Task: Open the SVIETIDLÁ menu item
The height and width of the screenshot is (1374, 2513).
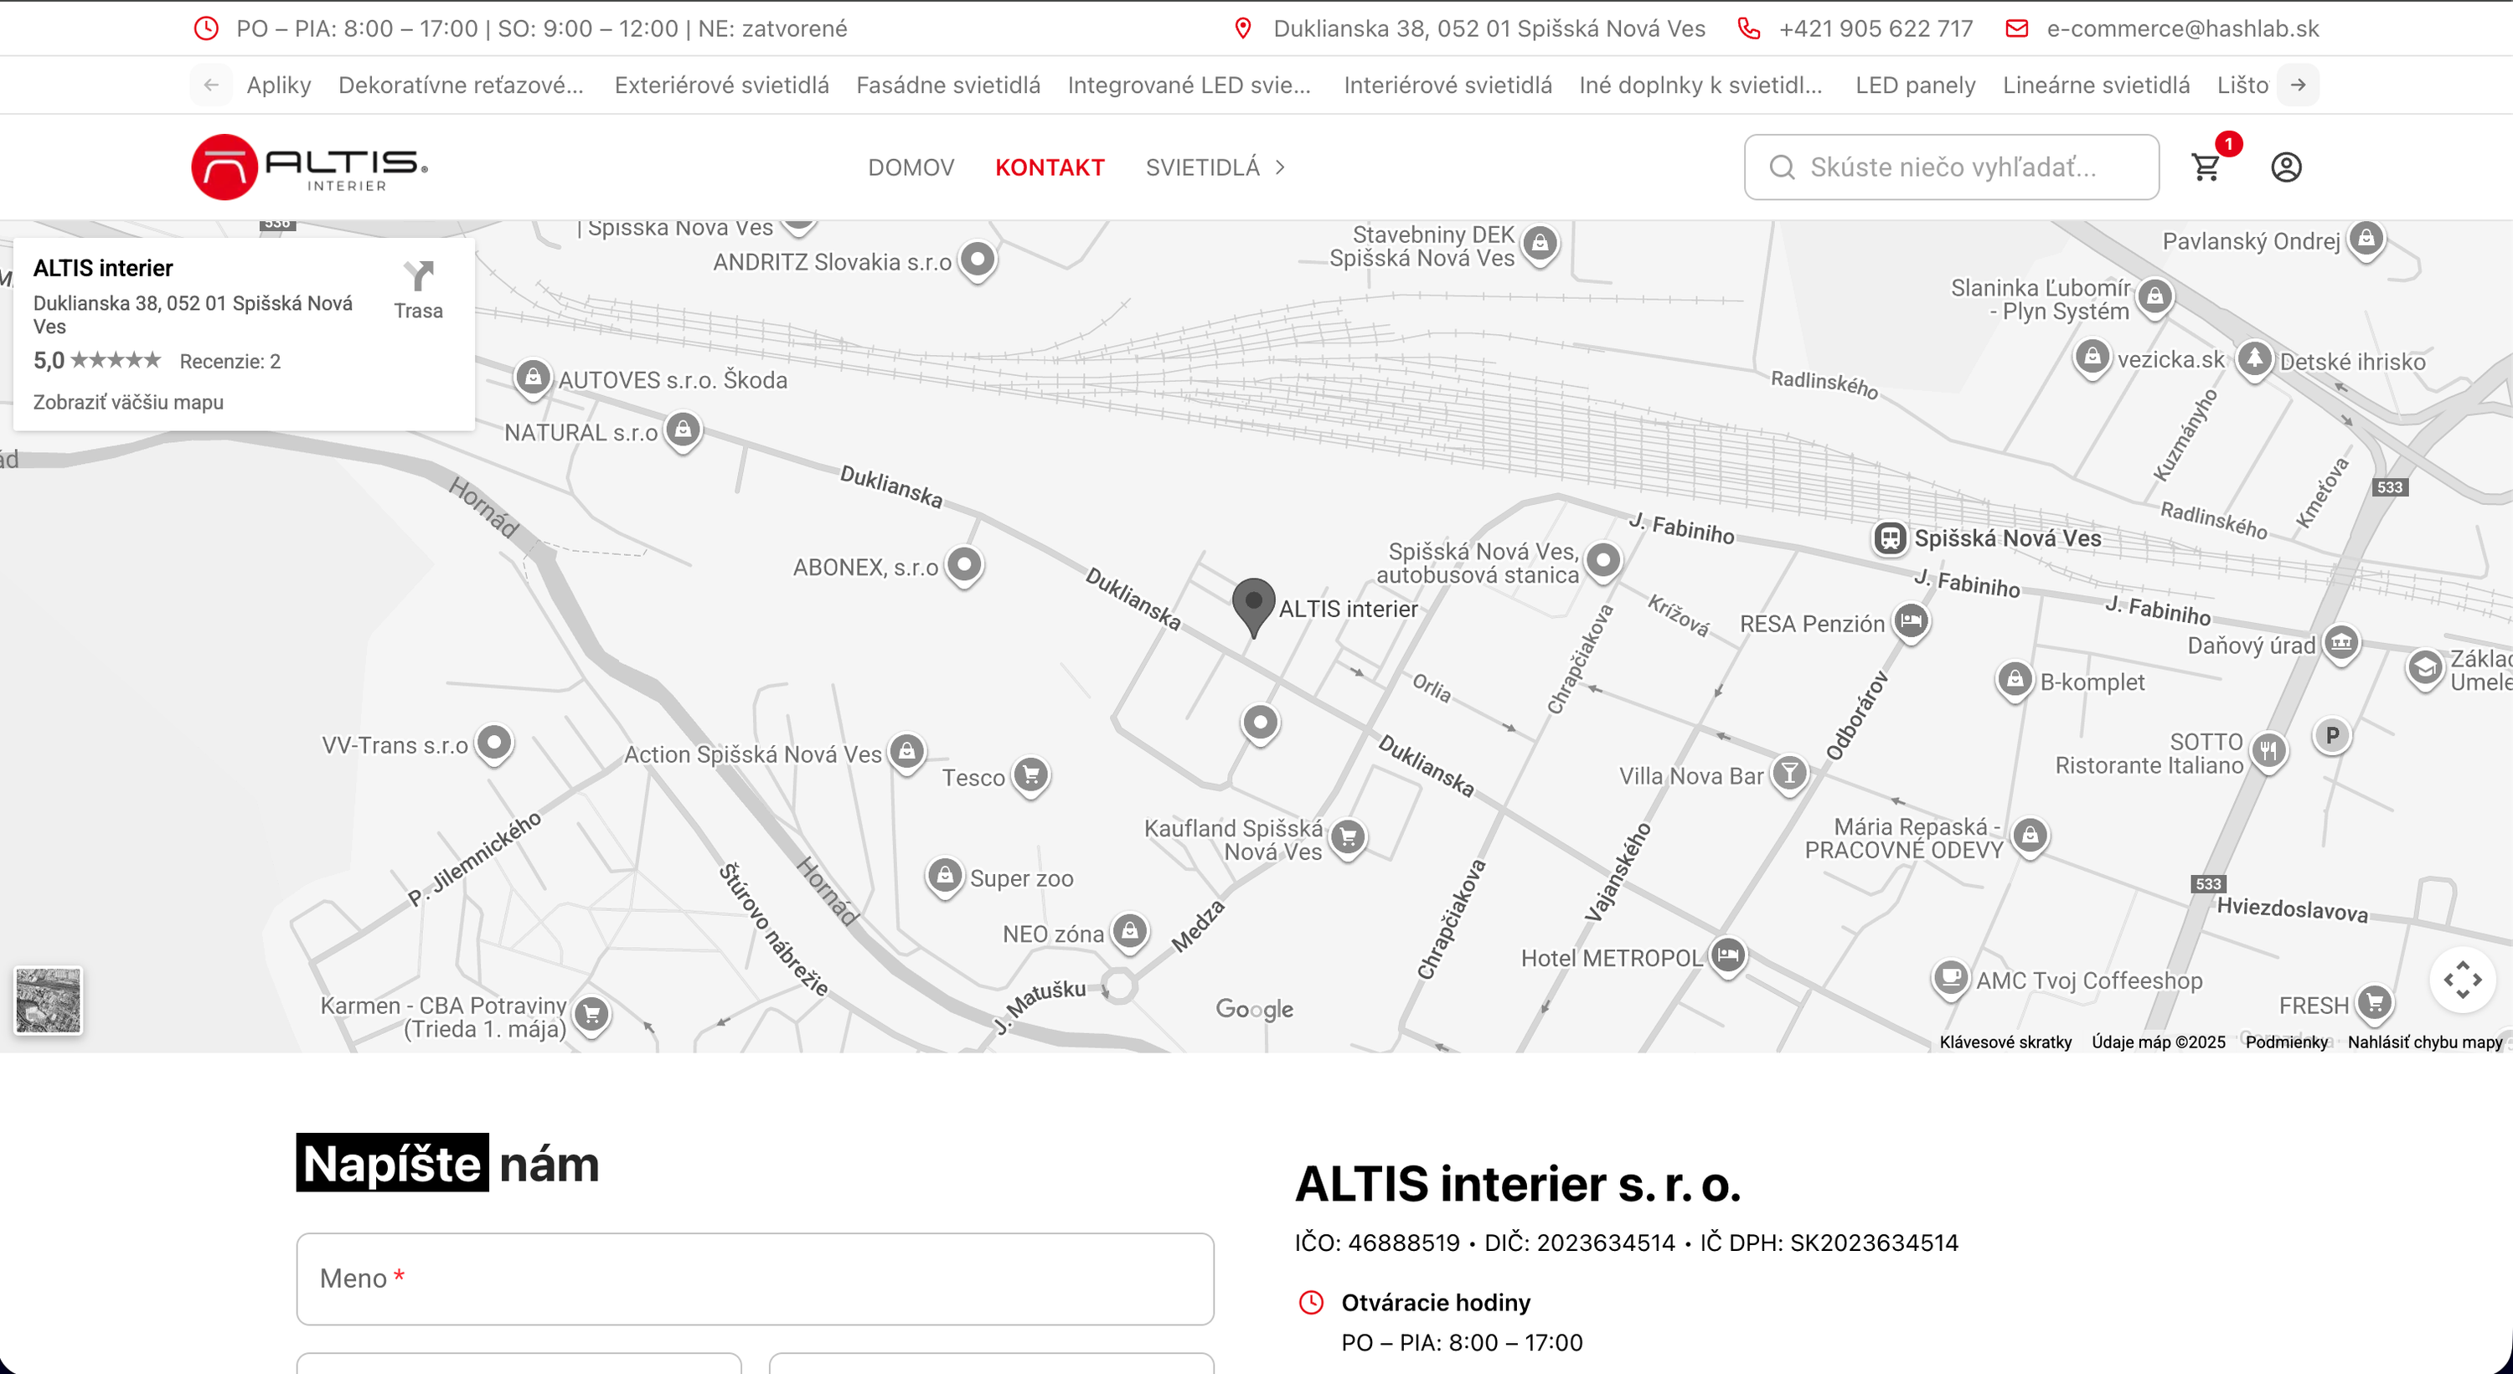Action: [x=1203, y=167]
